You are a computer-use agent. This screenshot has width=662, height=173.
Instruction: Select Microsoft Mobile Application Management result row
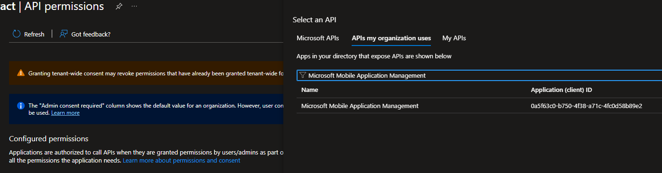pos(479,106)
